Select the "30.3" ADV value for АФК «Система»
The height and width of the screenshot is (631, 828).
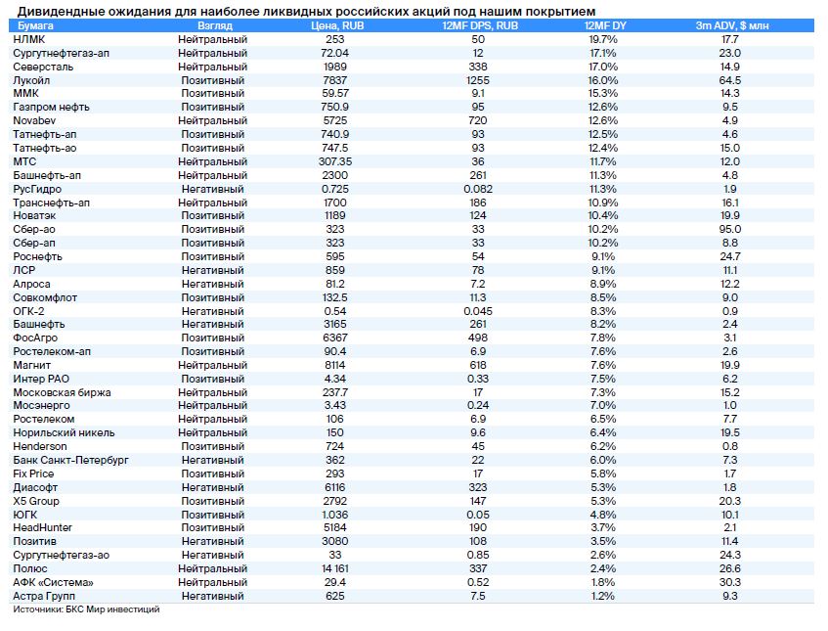730,584
